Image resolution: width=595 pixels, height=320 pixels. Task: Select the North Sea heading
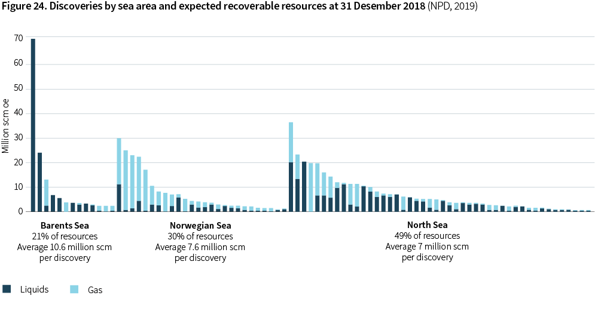pos(428,224)
